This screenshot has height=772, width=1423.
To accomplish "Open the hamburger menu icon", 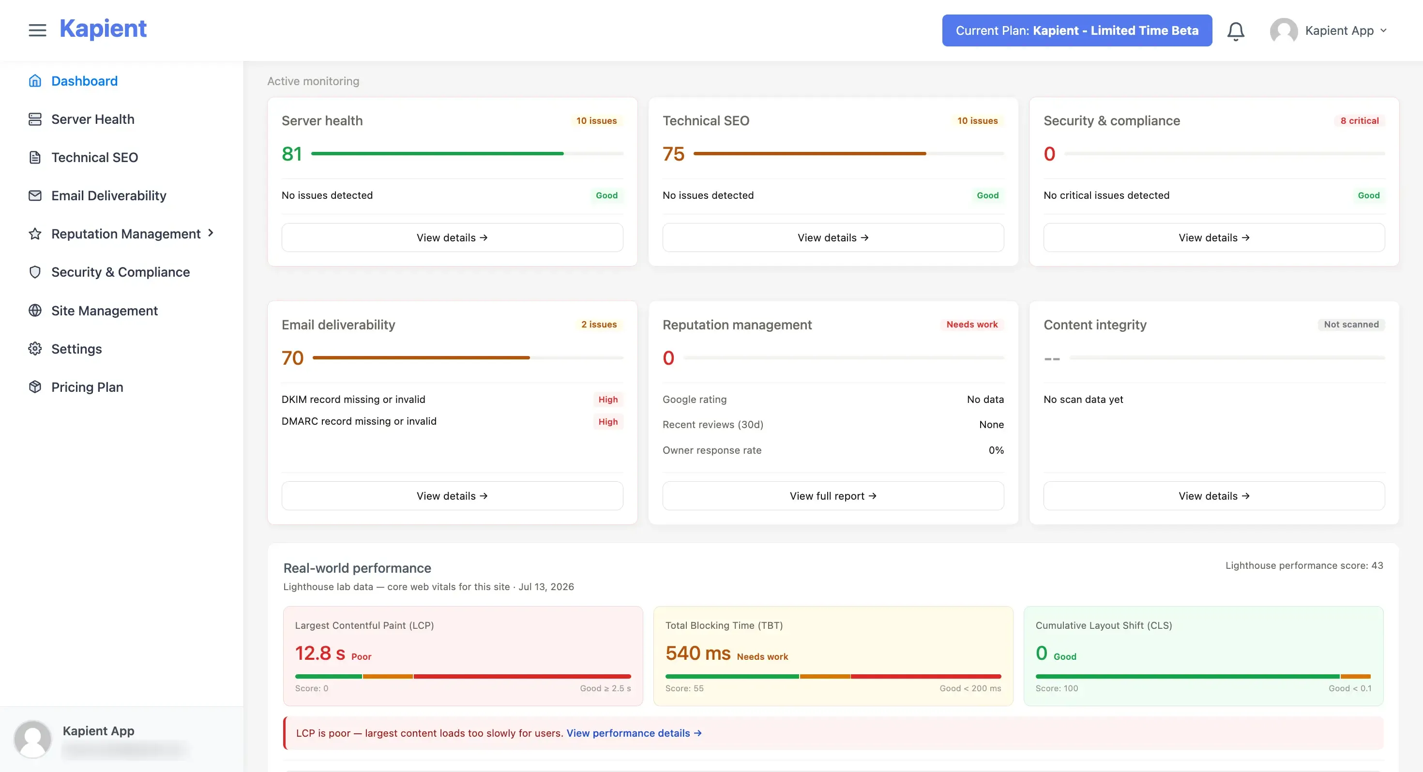I will [x=38, y=30].
